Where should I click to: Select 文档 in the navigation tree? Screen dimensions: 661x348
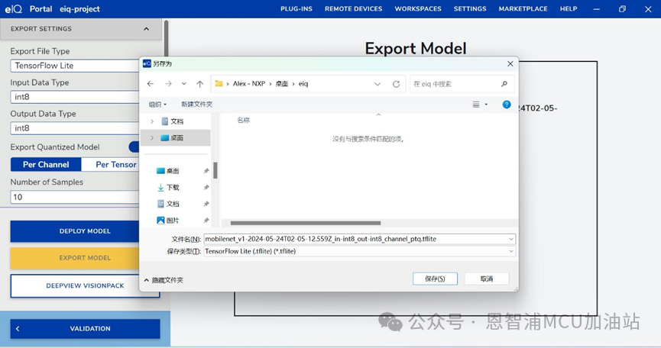click(177, 121)
